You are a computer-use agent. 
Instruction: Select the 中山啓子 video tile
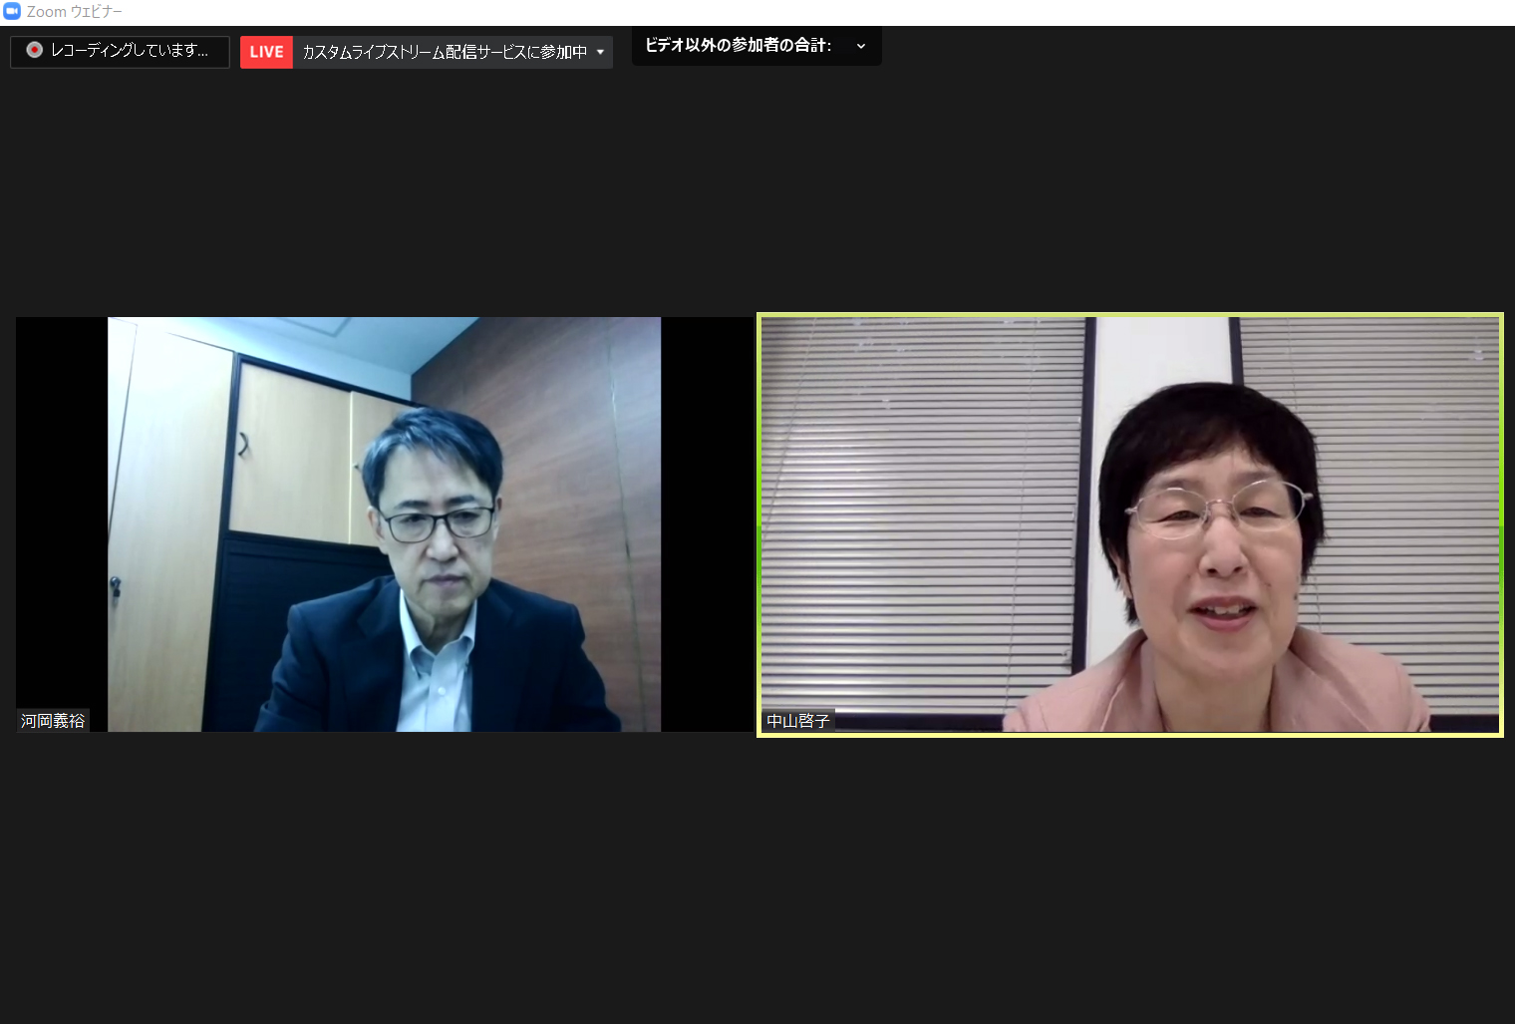point(1130,525)
